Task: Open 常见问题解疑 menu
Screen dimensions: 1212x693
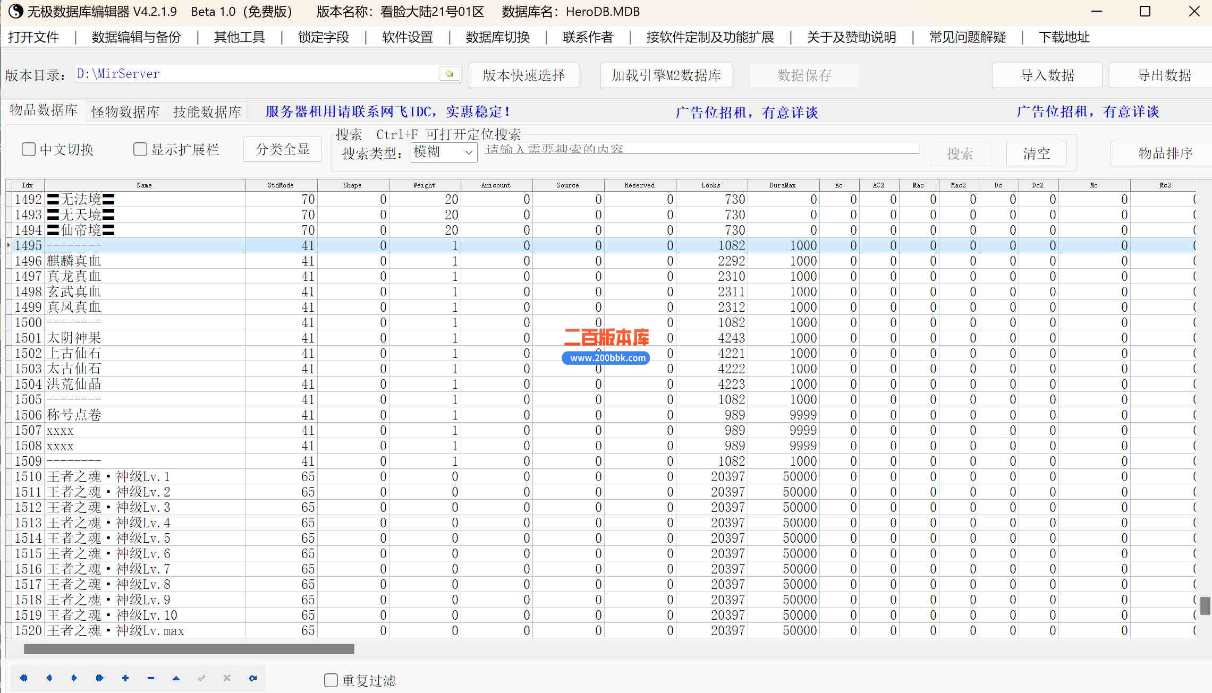Action: tap(967, 37)
